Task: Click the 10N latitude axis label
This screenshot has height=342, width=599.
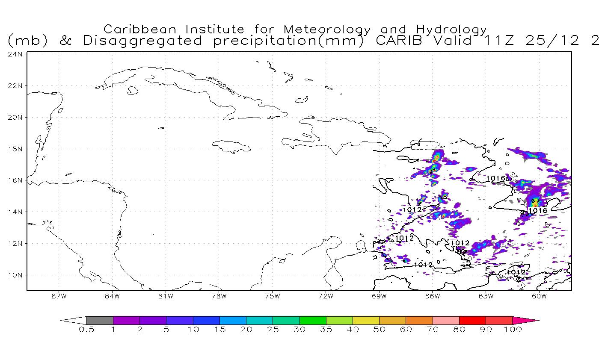Action: point(15,275)
